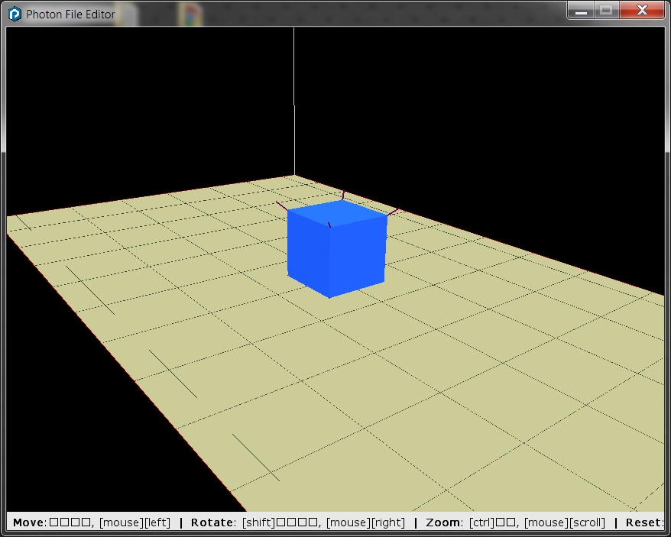Click the partially visible taskbar thumbnail icon

(x=126, y=15)
